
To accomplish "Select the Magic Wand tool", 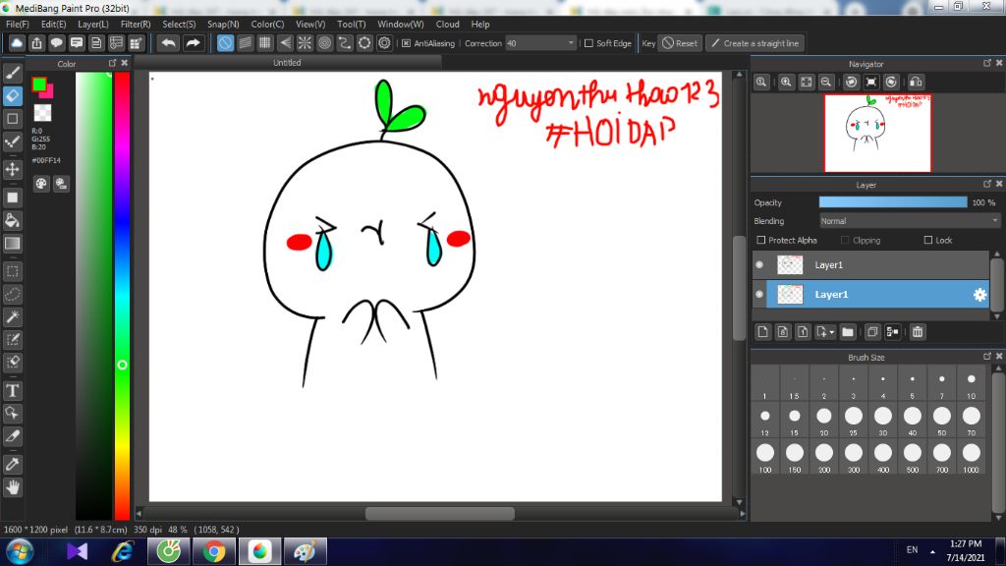I will 12,317.
